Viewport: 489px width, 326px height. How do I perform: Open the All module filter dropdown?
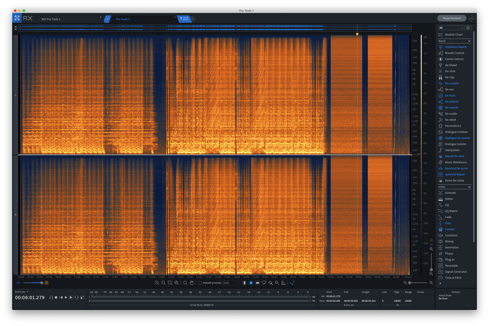(451, 28)
